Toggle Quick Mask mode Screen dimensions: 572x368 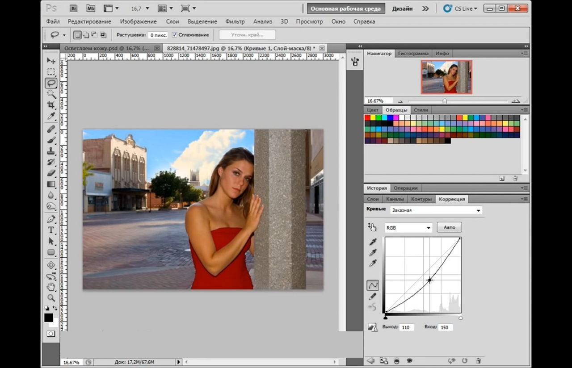51,334
